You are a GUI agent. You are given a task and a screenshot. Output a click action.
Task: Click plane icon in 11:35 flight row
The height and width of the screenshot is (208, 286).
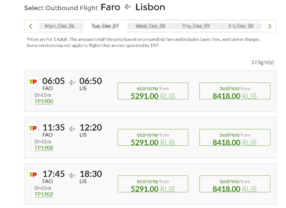pyautogui.click(x=72, y=129)
